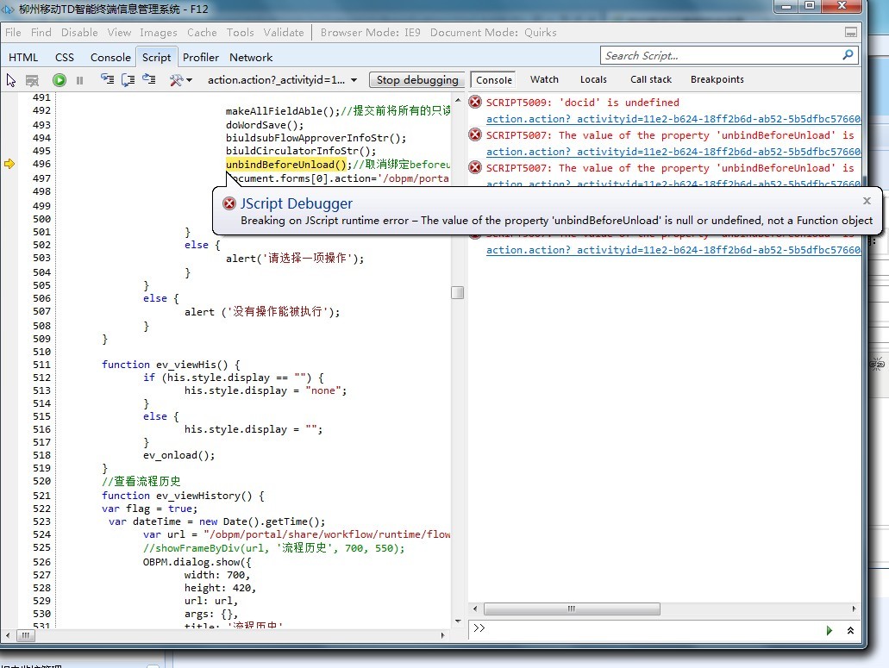Open Document Mode: Quirks menu
The image size is (889, 668).
tap(493, 32)
